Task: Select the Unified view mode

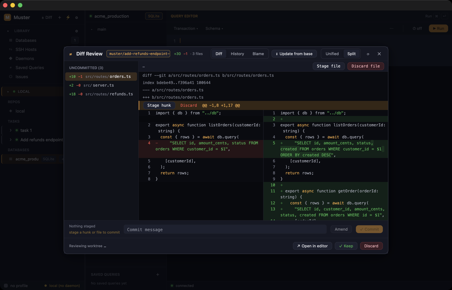Action: click(332, 54)
